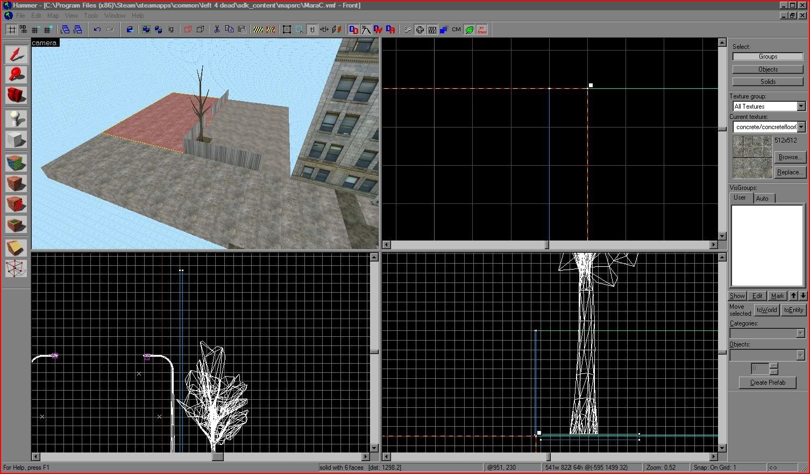Click the Browse texture button
810x474 pixels.
click(790, 157)
